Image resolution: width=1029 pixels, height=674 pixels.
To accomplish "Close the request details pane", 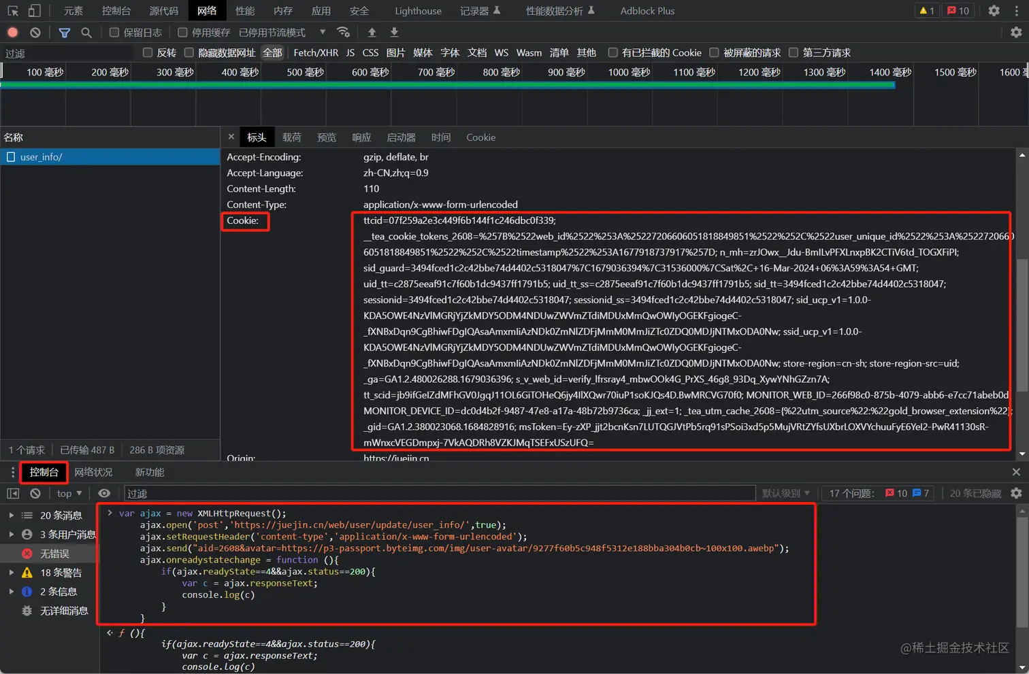I will (231, 137).
